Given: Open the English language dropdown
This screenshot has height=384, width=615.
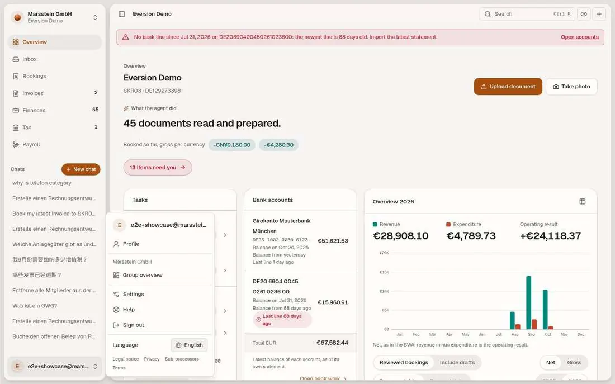Looking at the screenshot, I should coord(189,345).
